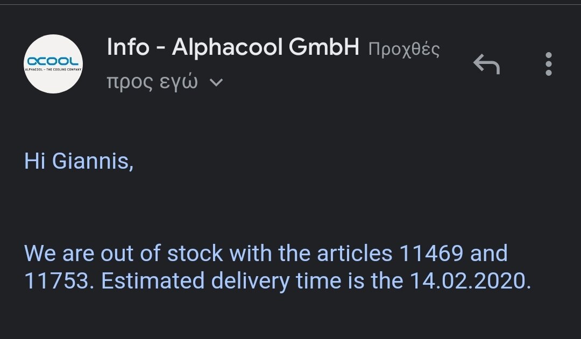This screenshot has width=581, height=339.
Task: Tap the name Giannis in greeting
Action: (x=93, y=161)
